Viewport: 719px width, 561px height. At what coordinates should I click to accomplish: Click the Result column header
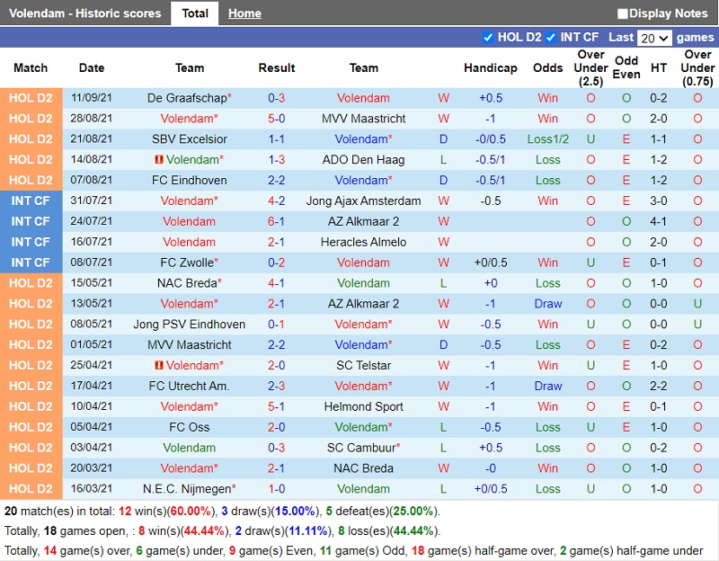277,68
